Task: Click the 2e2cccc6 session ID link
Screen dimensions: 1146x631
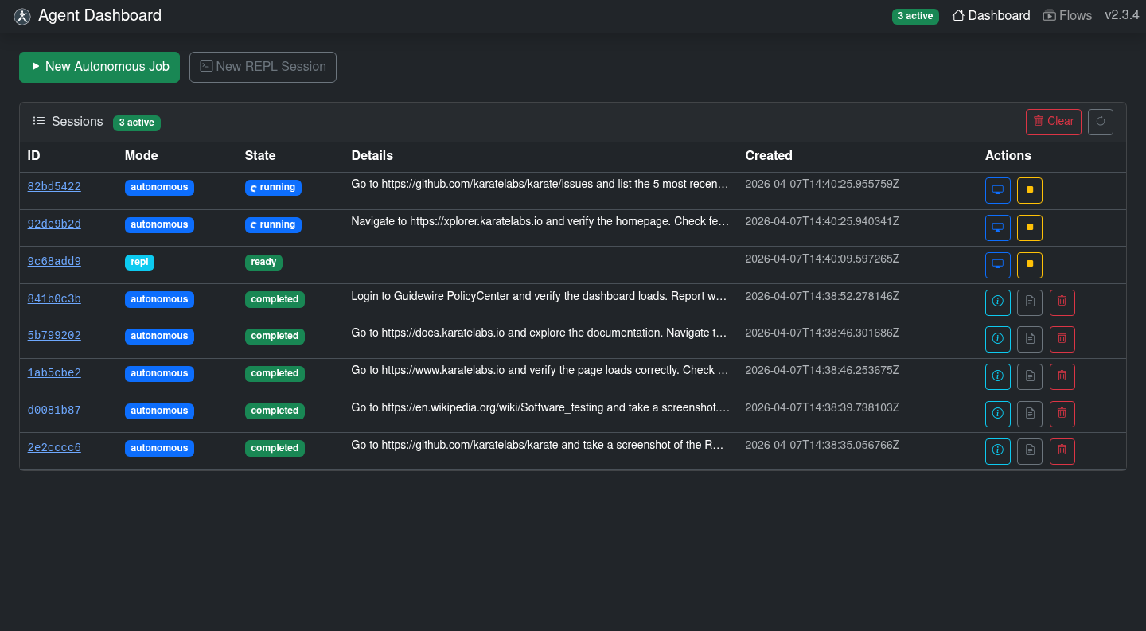Action: tap(54, 447)
